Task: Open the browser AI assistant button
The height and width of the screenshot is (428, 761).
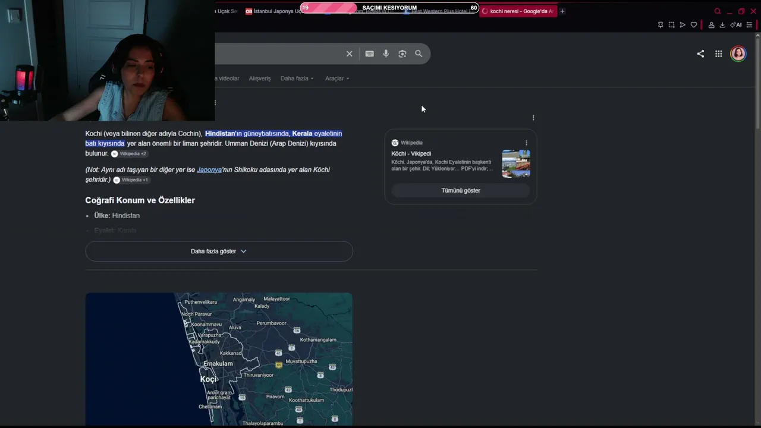Action: click(735, 25)
